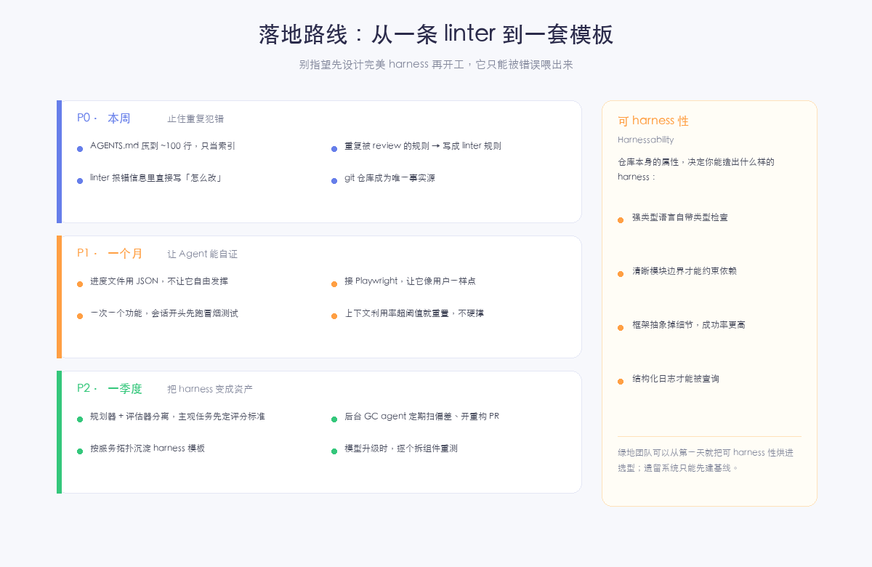Click the "P2 ·" label
The height and width of the screenshot is (567, 872).
[87, 388]
